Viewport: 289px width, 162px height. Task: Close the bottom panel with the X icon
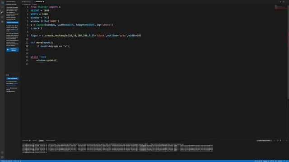click(286, 140)
